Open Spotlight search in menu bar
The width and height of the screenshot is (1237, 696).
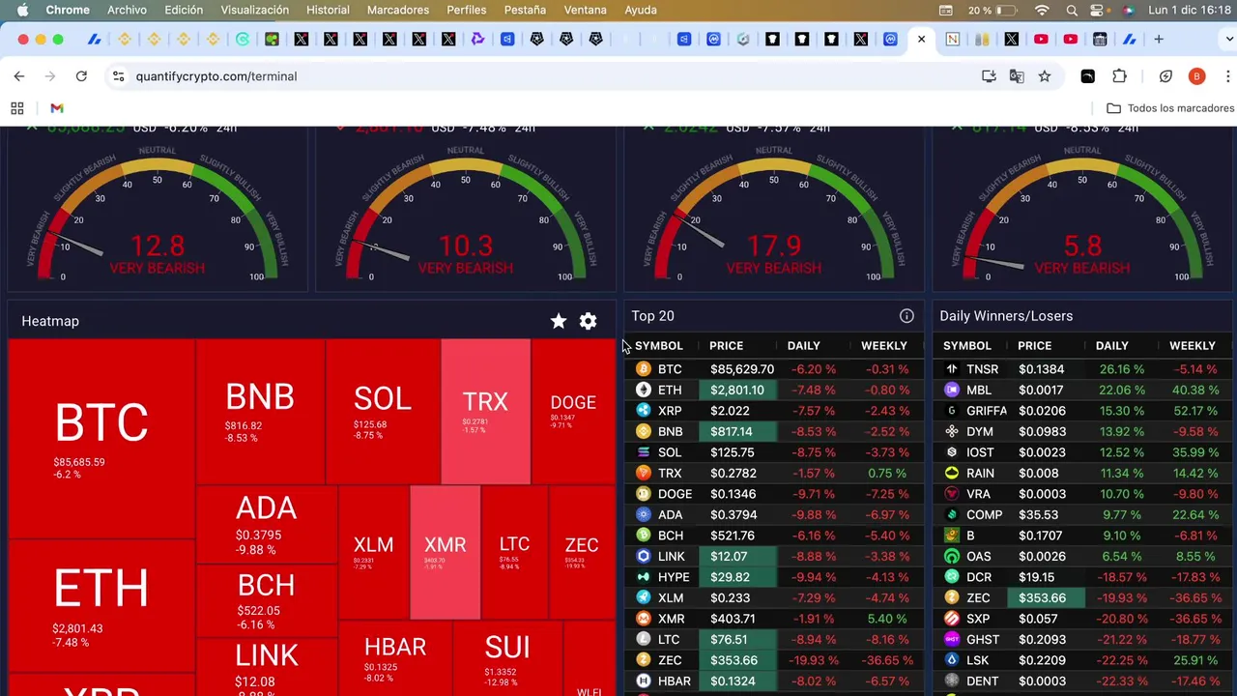[1073, 10]
